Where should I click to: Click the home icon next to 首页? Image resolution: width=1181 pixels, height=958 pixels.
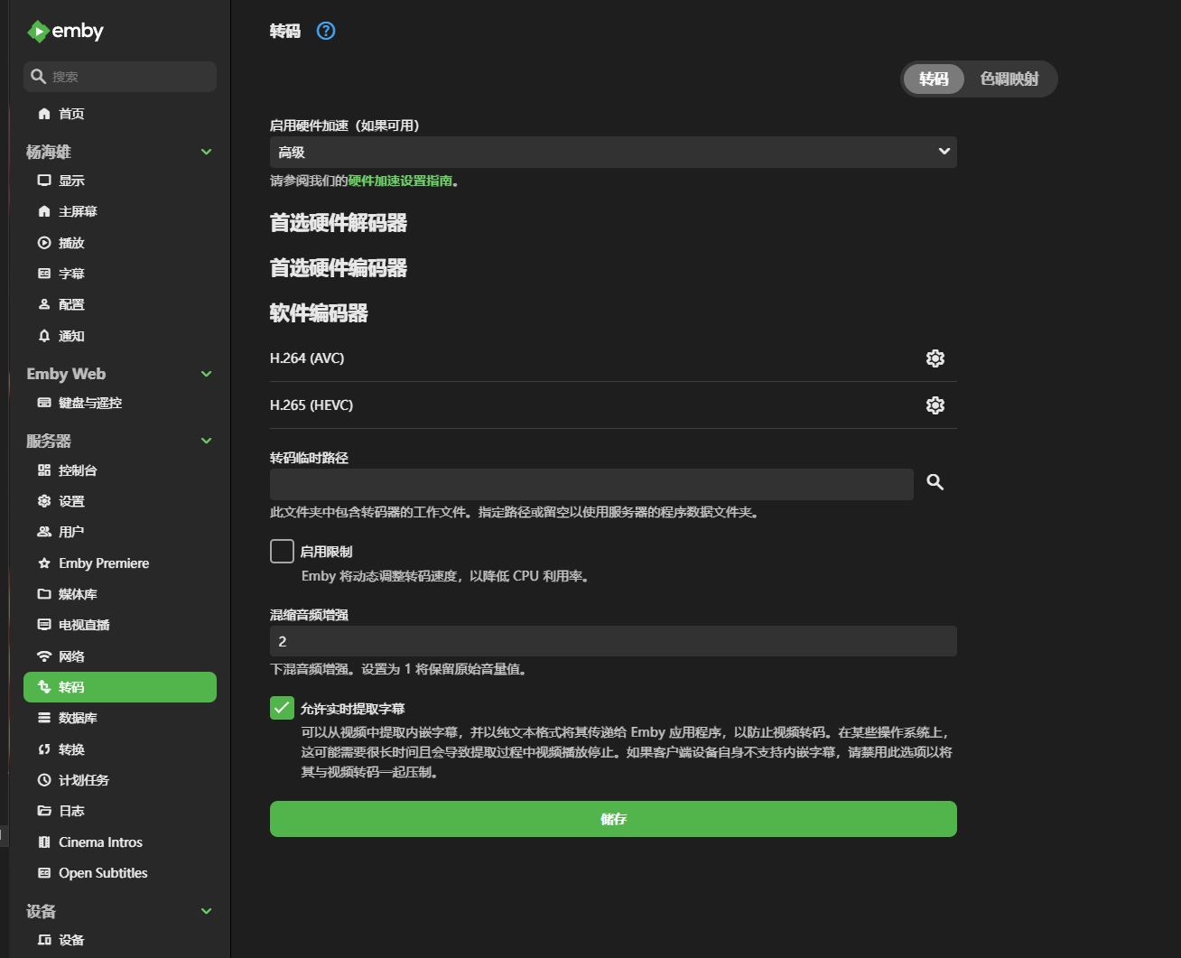44,114
